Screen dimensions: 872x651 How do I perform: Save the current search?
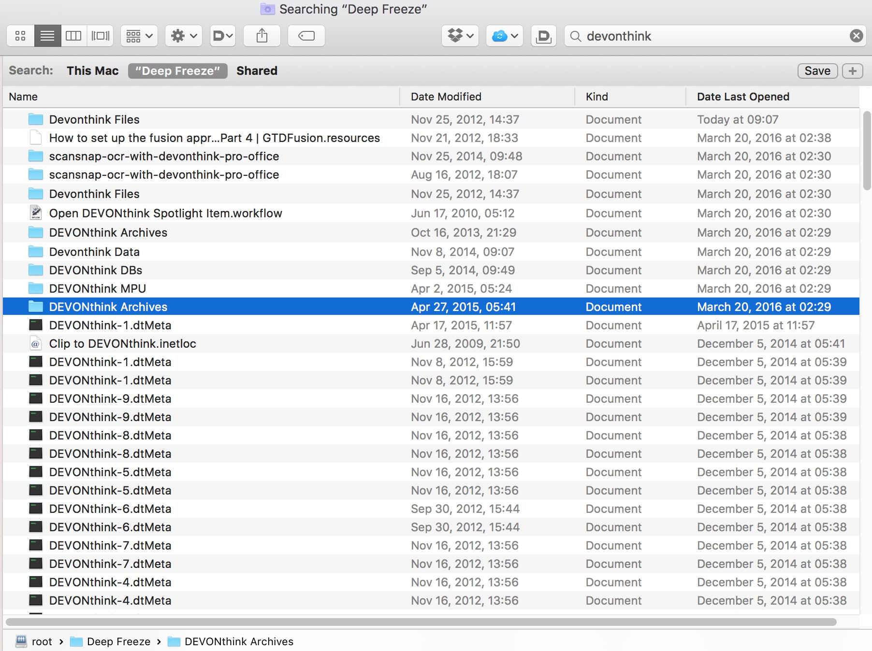tap(817, 71)
